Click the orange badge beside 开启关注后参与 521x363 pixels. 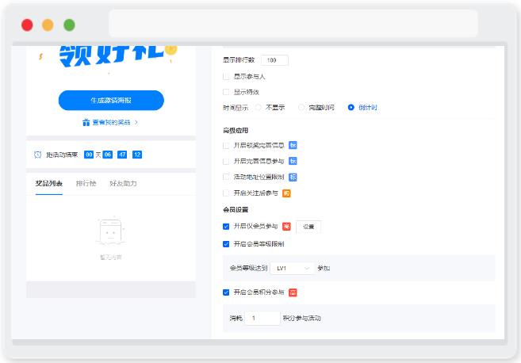click(x=286, y=193)
